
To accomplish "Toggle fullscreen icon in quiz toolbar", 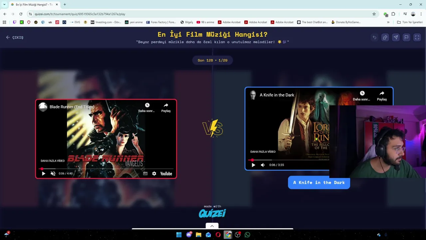I will 417,37.
